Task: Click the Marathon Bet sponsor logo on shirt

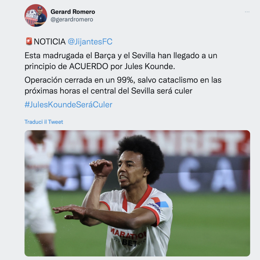Action: pos(128,237)
